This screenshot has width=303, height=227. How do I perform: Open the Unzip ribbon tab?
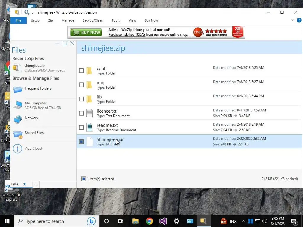click(x=35, y=20)
